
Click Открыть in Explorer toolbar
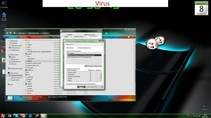coord(24,37)
